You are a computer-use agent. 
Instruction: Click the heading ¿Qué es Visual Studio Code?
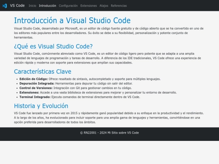click(x=53, y=46)
